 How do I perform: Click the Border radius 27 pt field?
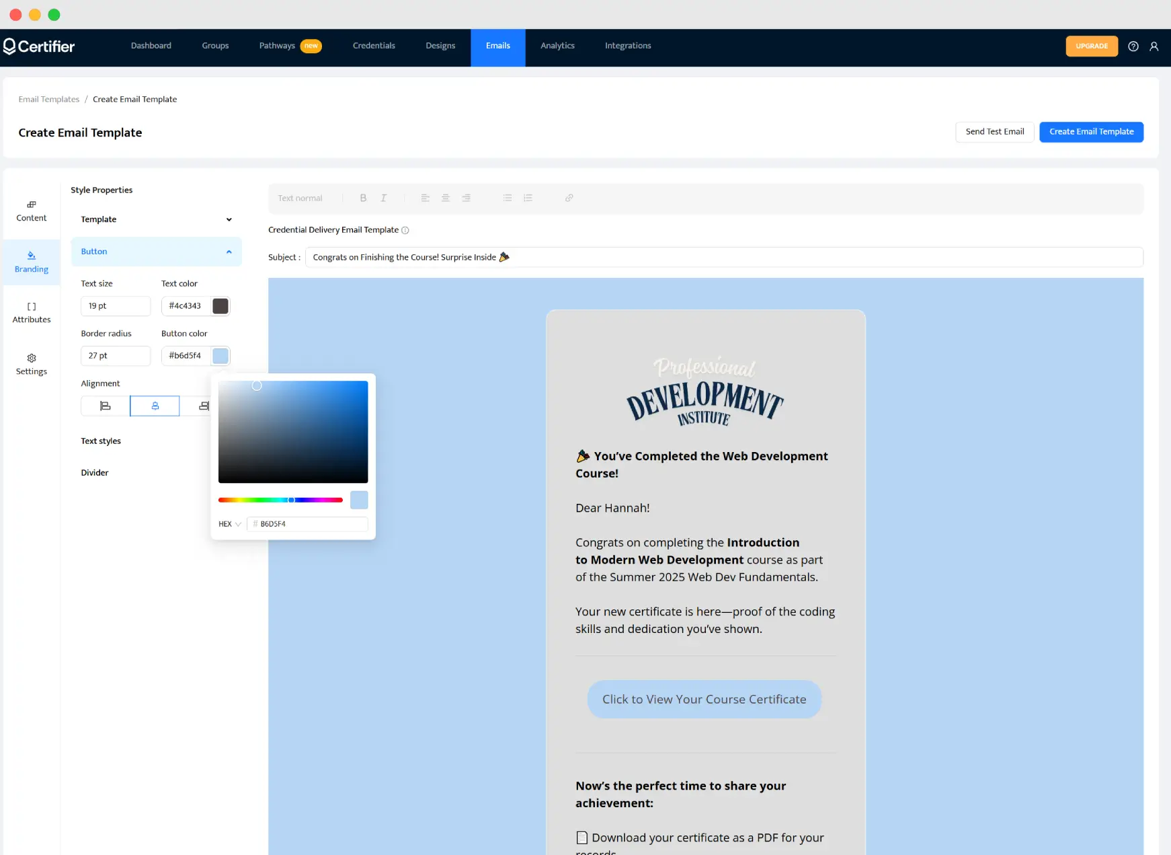[x=116, y=356]
